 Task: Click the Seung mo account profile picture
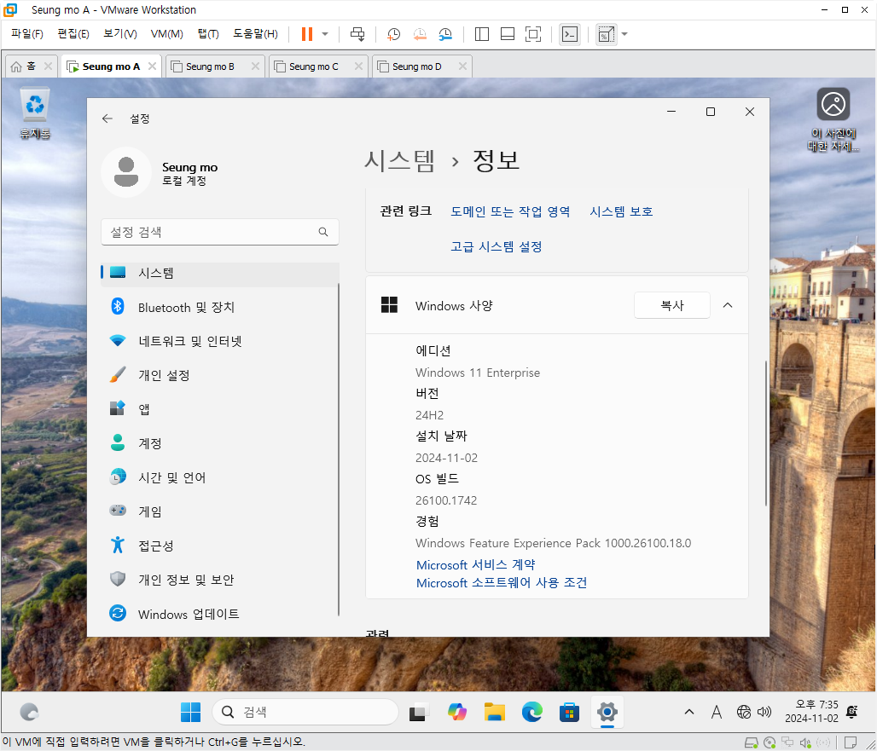pyautogui.click(x=126, y=172)
